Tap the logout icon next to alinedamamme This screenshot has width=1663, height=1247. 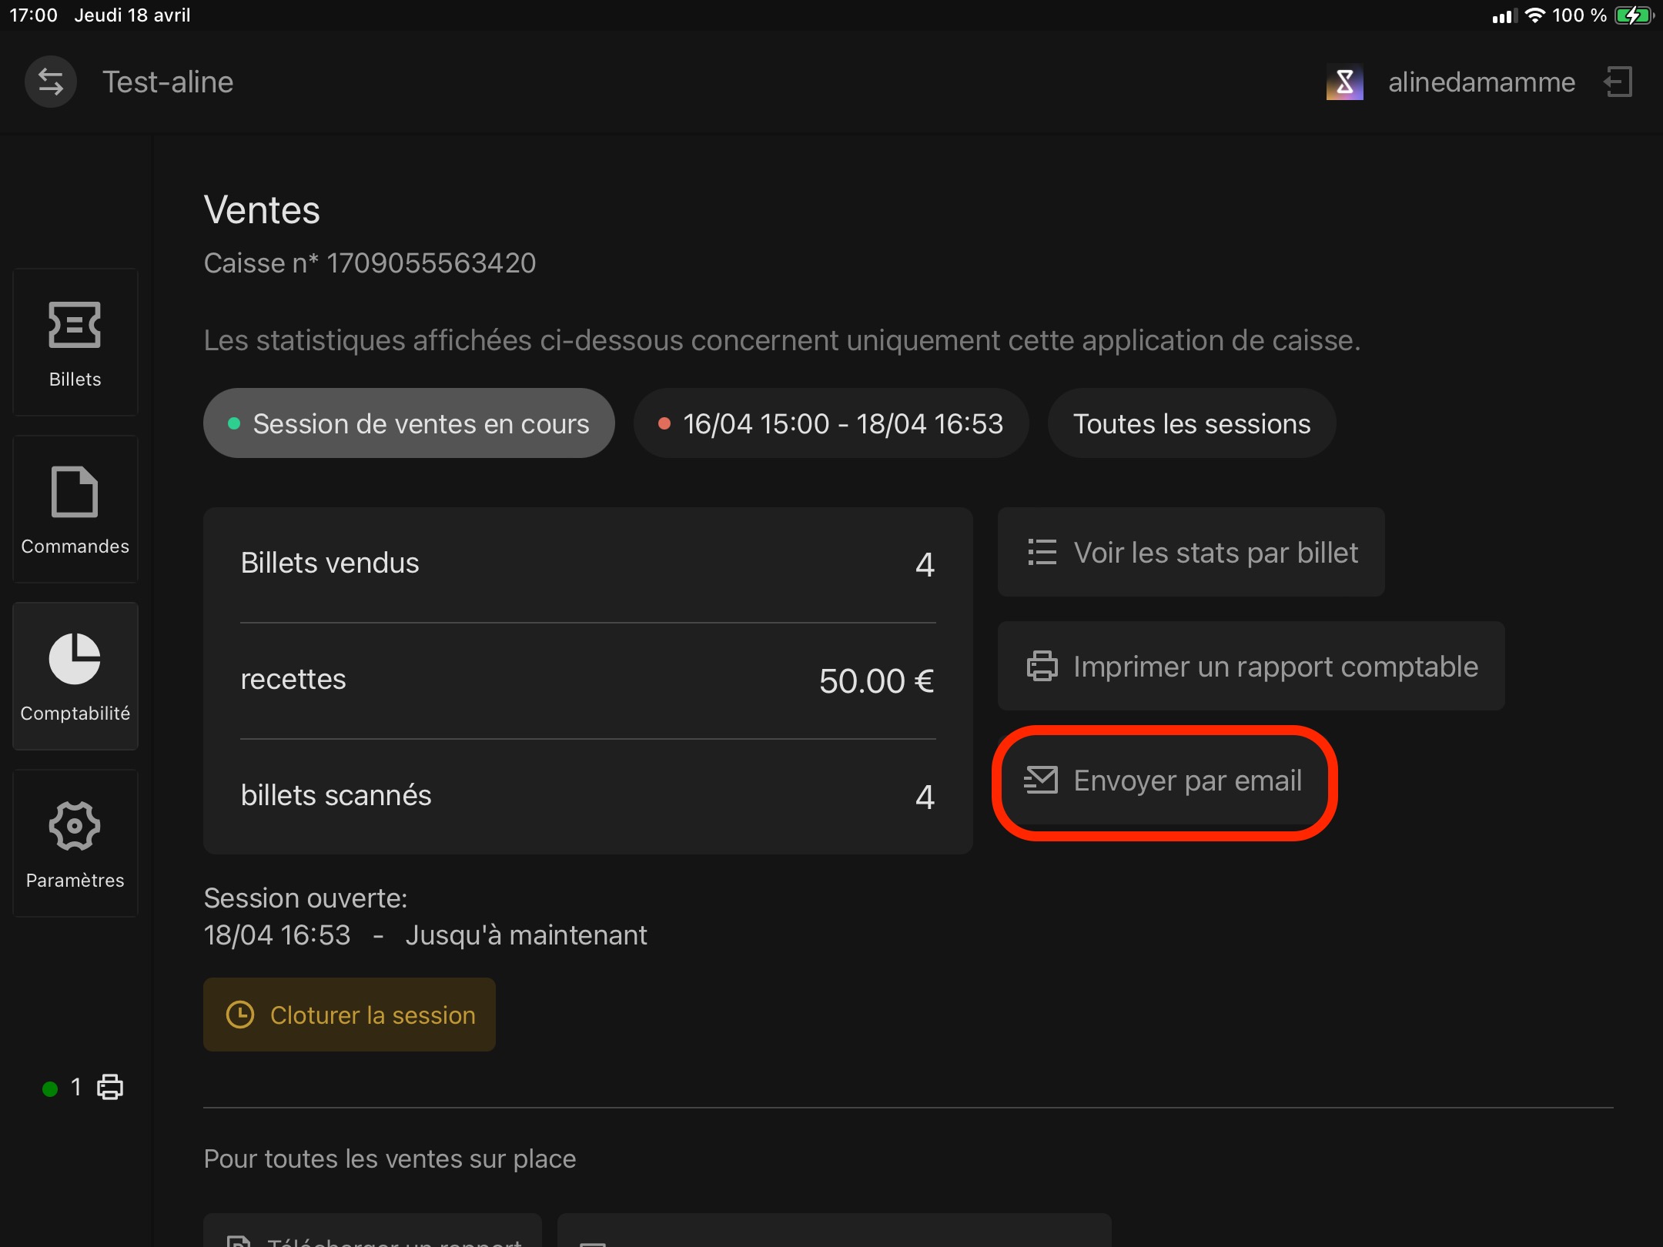pyautogui.click(x=1618, y=82)
